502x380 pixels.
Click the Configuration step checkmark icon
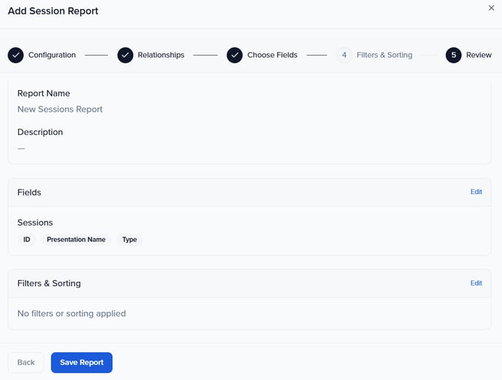pyautogui.click(x=16, y=55)
